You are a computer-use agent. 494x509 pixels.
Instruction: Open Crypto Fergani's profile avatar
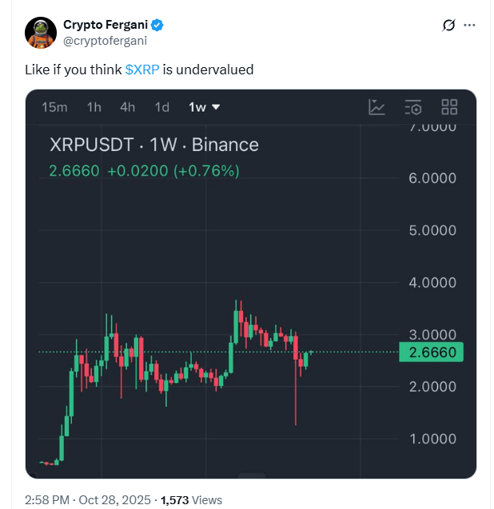[41, 33]
